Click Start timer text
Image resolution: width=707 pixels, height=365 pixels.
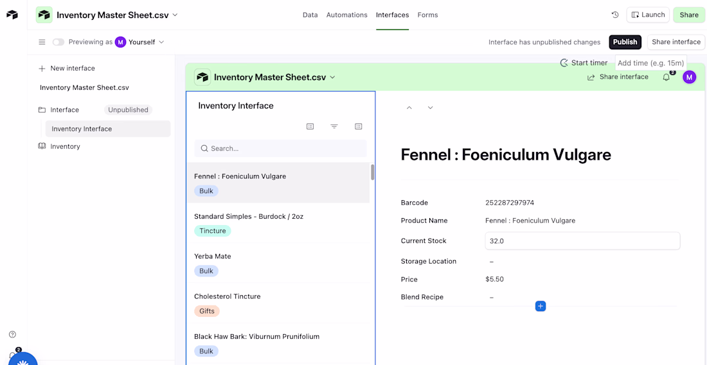589,63
